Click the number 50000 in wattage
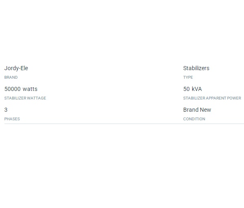Viewport: 244px width, 208px height. point(13,89)
